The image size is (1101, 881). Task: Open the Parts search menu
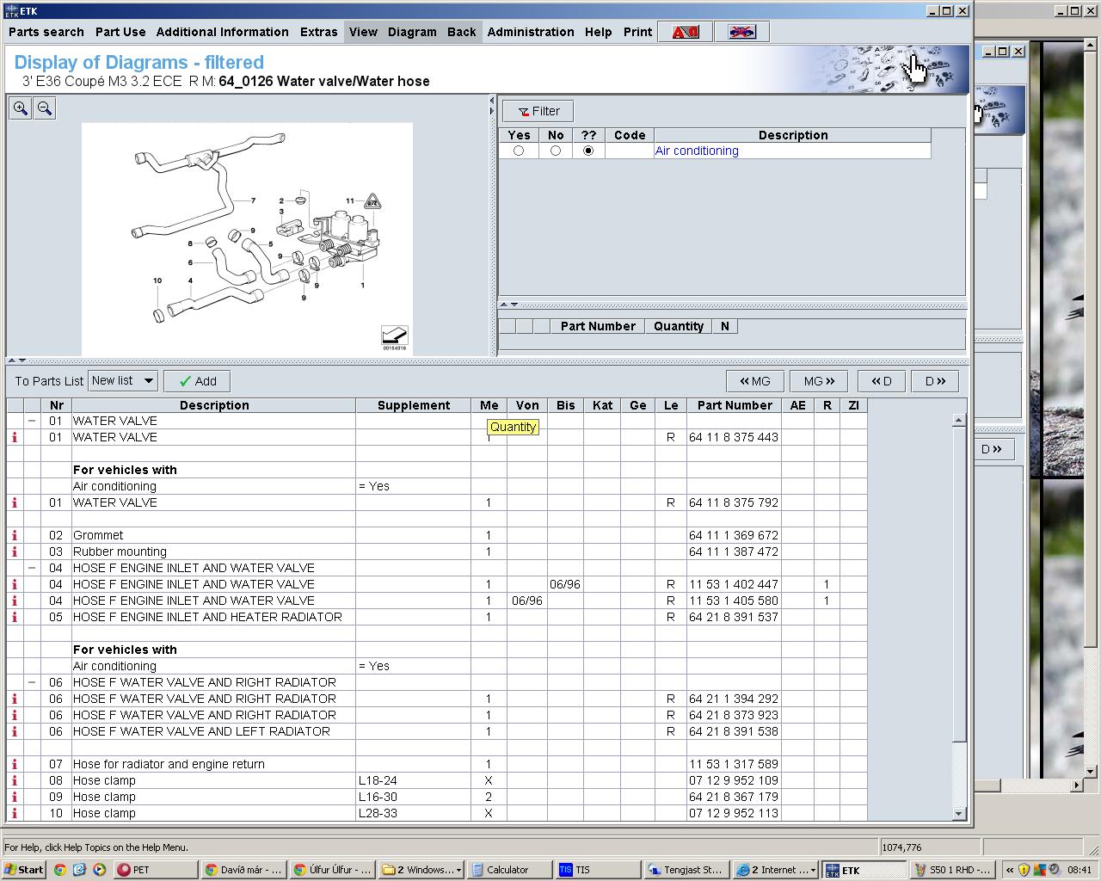click(x=46, y=32)
